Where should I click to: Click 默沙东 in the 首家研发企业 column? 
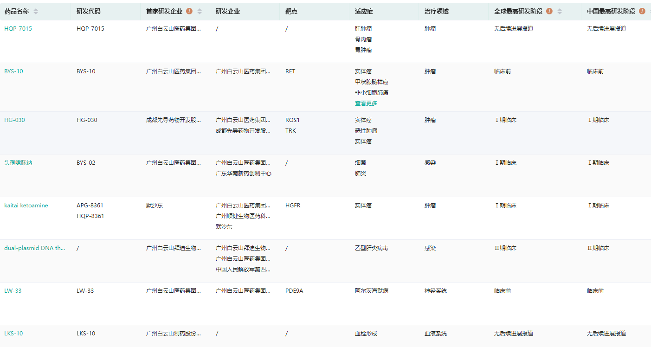tap(155, 206)
